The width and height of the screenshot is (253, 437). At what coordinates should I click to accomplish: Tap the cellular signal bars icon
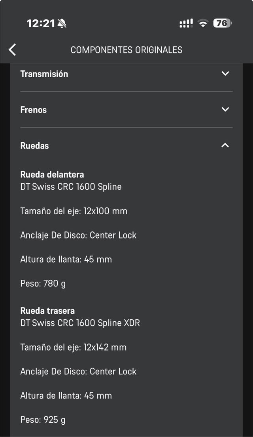point(186,23)
